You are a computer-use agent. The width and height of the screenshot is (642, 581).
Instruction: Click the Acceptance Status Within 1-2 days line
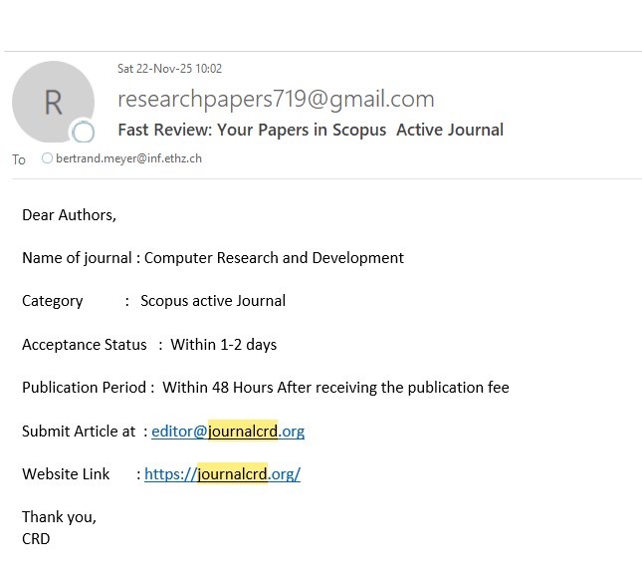pyautogui.click(x=149, y=345)
